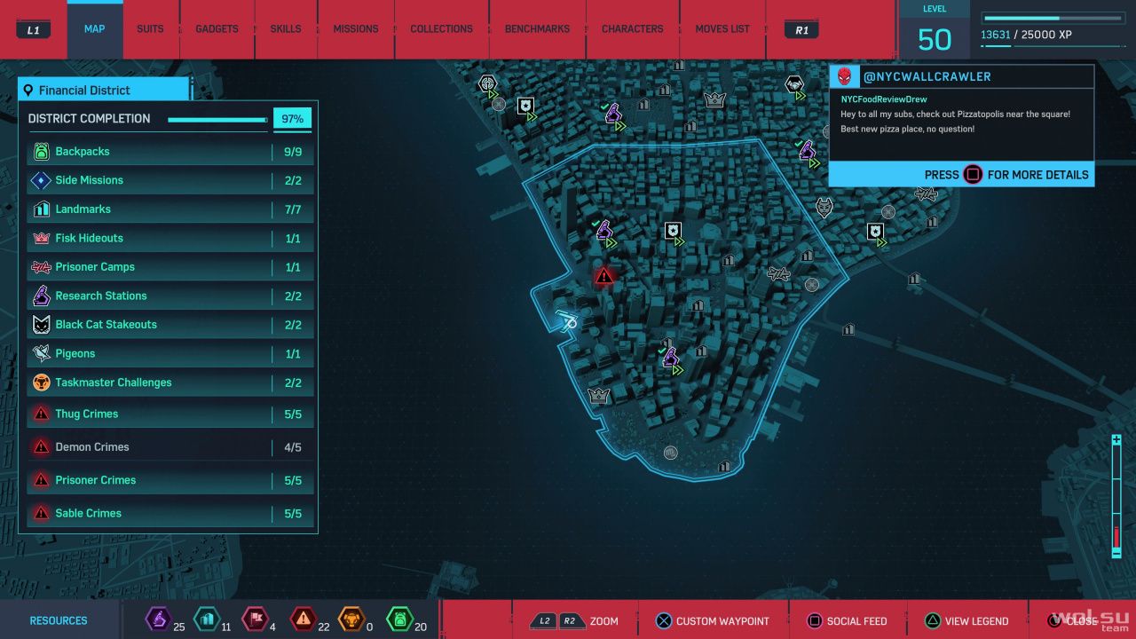Select the orange Challenge token showing 0
The image size is (1136, 639).
point(351,619)
